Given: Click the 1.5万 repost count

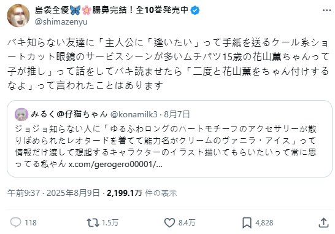Looking at the screenshot, I should (110, 223).
